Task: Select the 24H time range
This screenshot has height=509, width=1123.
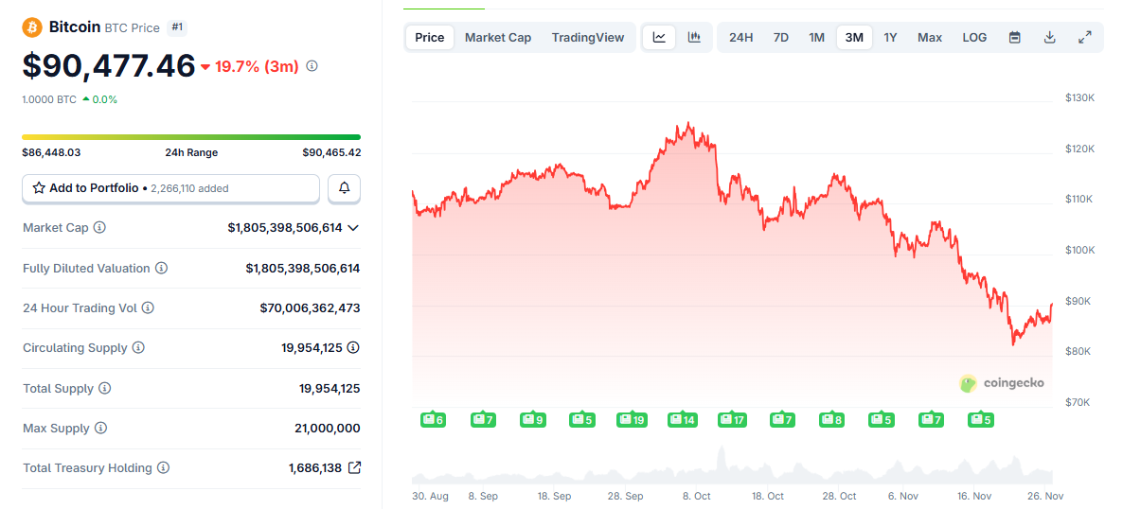Action: tap(741, 38)
